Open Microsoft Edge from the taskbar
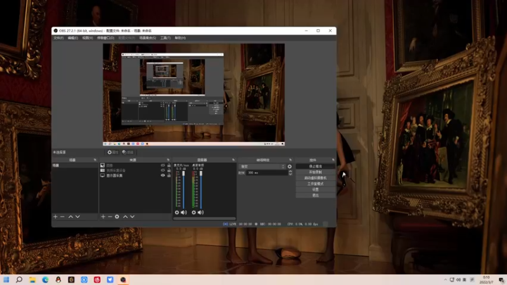 [x=45, y=279]
